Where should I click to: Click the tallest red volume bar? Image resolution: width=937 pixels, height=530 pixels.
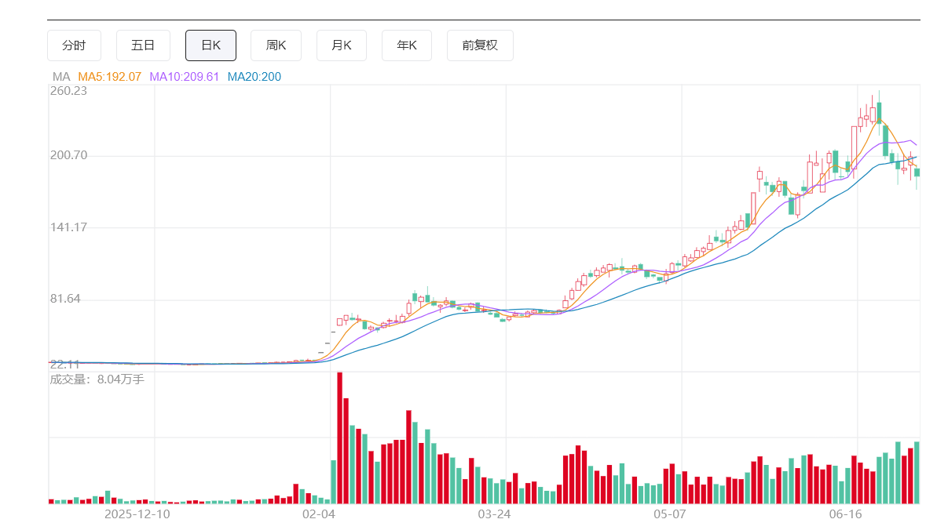tap(339, 437)
